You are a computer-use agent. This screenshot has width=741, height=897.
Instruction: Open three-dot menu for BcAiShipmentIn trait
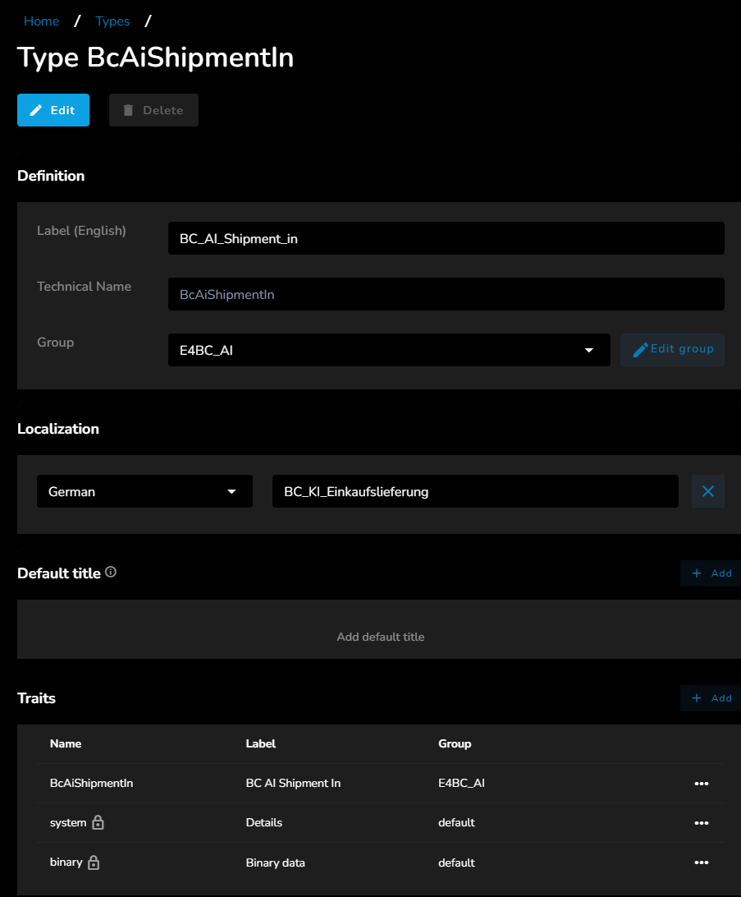coord(701,784)
